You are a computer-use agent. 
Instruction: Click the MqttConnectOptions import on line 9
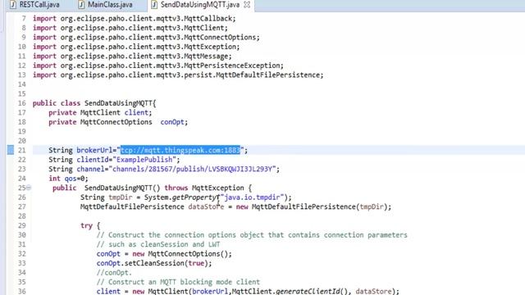point(146,37)
